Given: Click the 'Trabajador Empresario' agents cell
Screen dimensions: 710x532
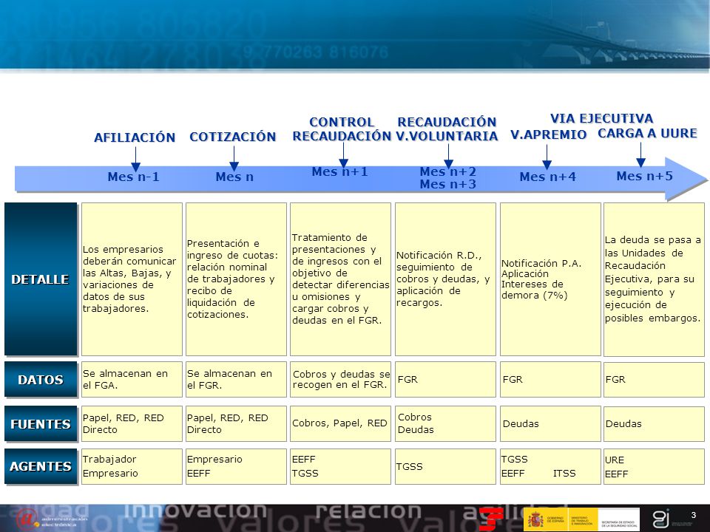Looking at the screenshot, I should click(x=132, y=466).
